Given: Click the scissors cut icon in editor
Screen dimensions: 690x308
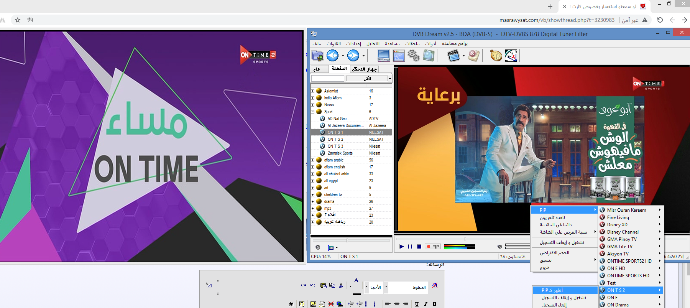Looking at the screenshot, I should [x=341, y=285].
